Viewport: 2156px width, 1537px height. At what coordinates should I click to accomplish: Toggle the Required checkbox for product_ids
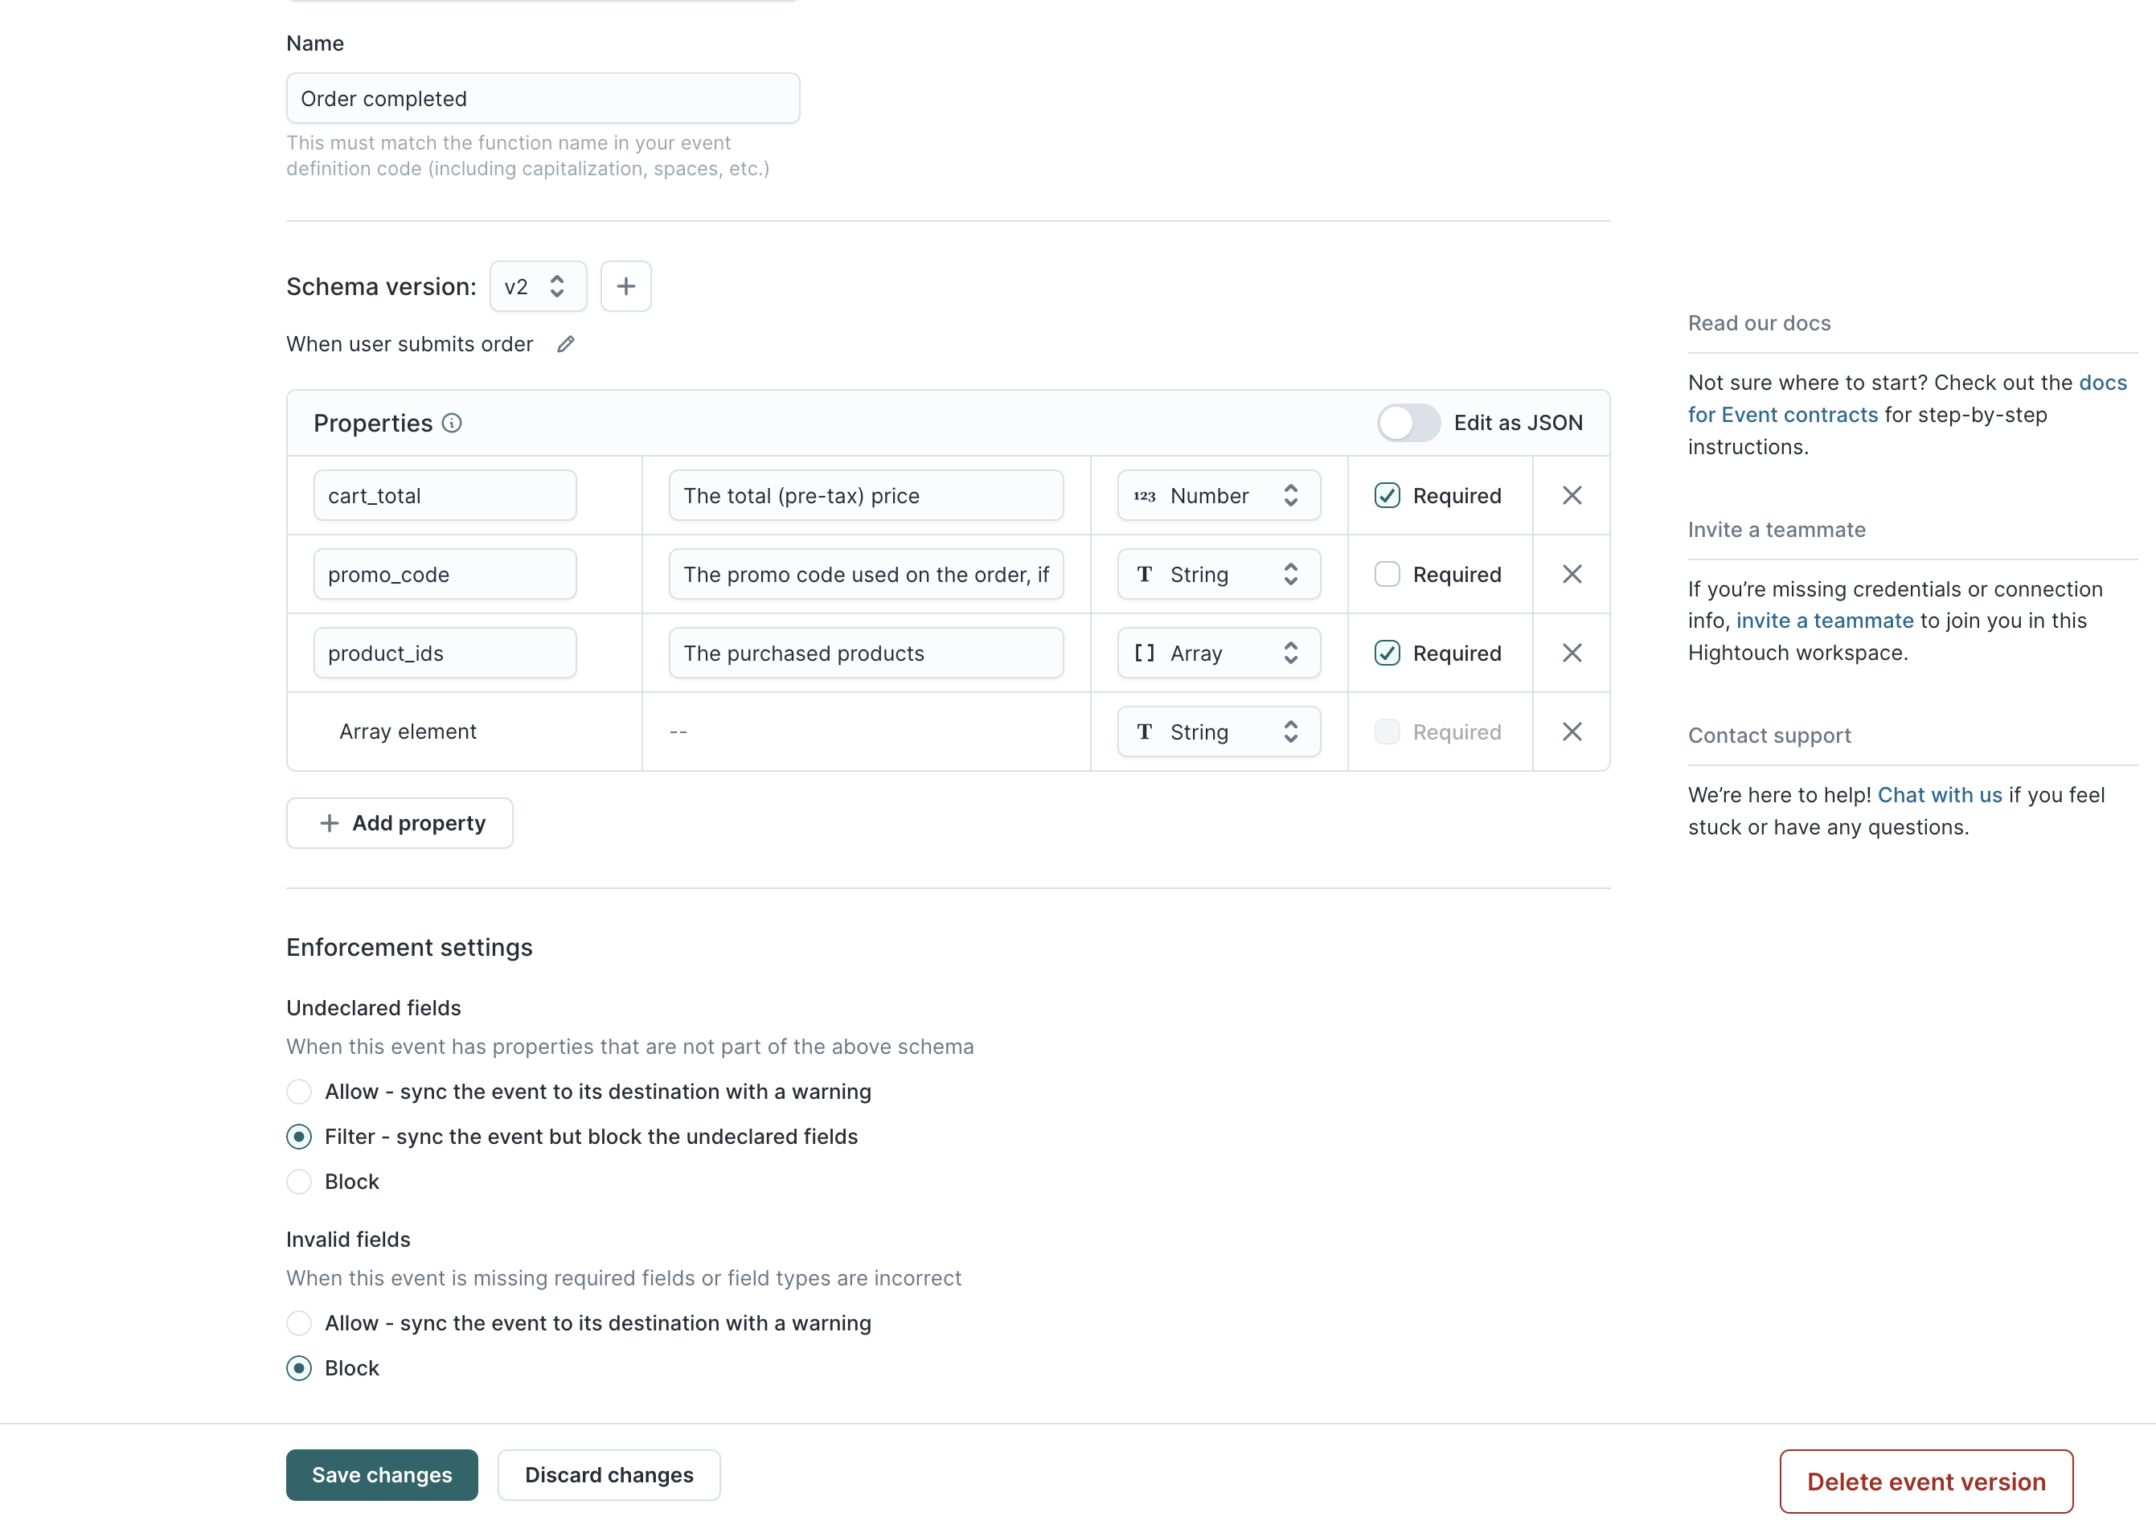point(1387,652)
